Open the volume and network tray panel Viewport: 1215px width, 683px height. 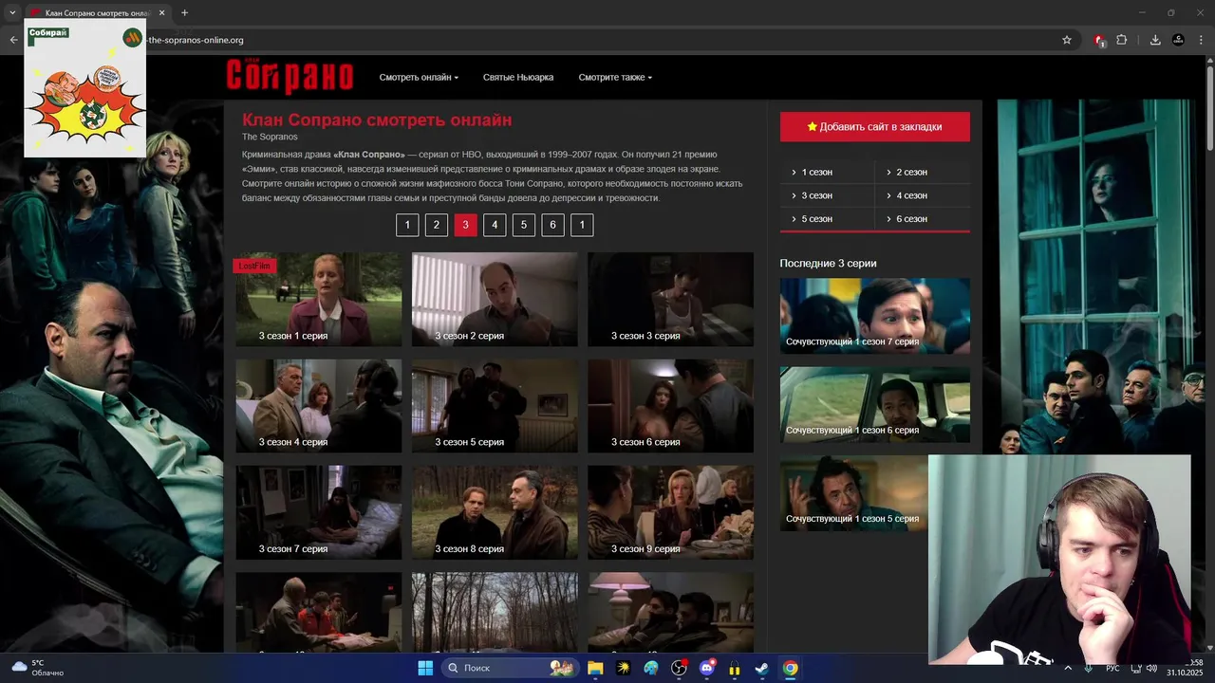click(1144, 668)
